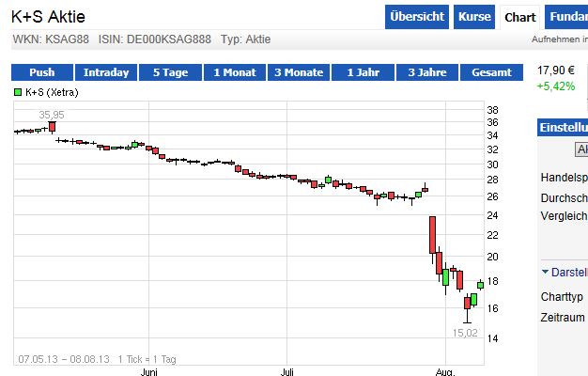Viewport: 588px width, 376px height.
Task: Click the Einstellungen panel header
Action: (x=563, y=128)
